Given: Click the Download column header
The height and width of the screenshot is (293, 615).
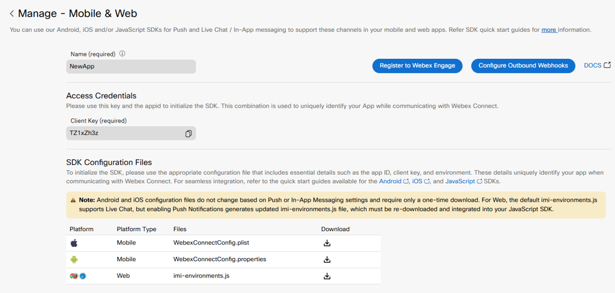Looking at the screenshot, I should 335,229.
